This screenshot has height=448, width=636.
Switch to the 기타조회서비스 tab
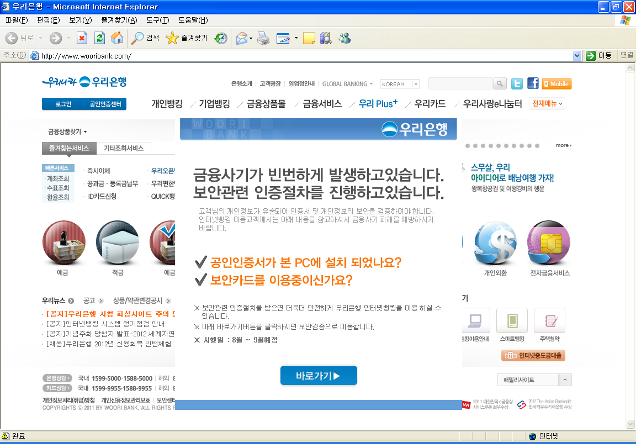(x=124, y=148)
